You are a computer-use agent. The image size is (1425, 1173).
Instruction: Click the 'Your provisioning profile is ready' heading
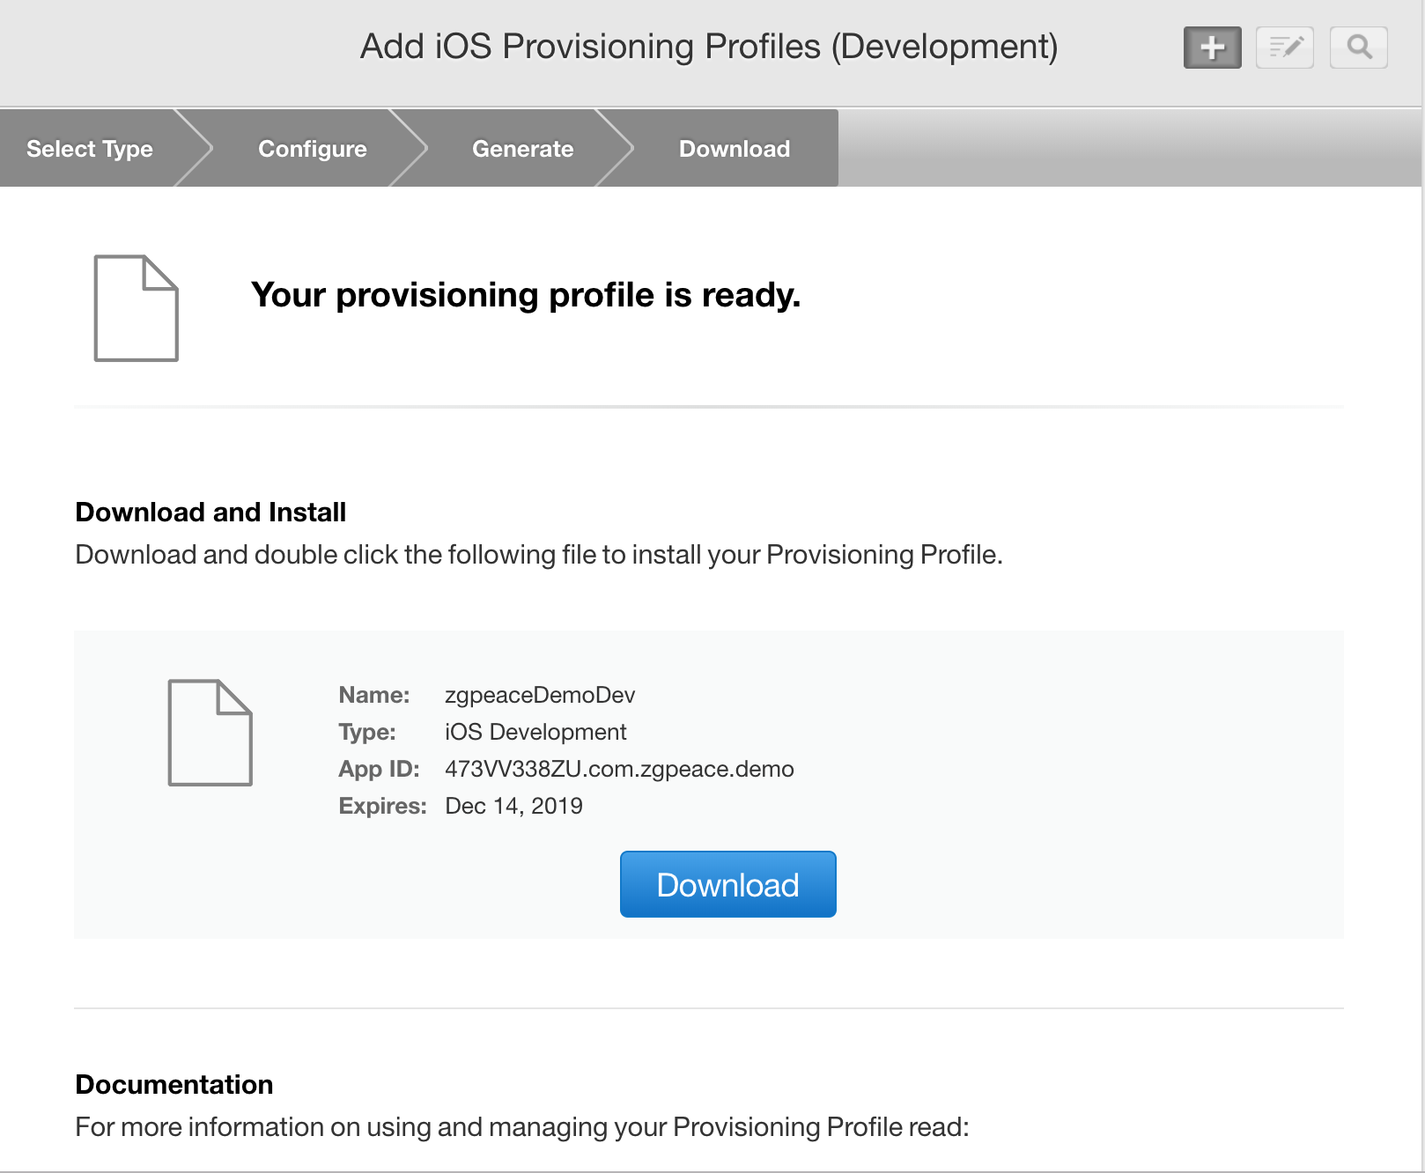tap(526, 295)
